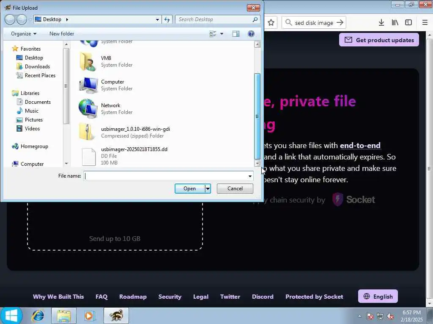Click the English language selector
433x324 pixels.
coord(378,297)
